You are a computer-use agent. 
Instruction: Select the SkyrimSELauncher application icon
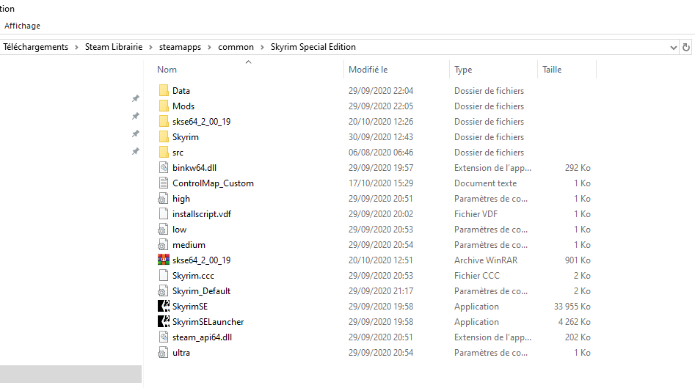point(164,321)
